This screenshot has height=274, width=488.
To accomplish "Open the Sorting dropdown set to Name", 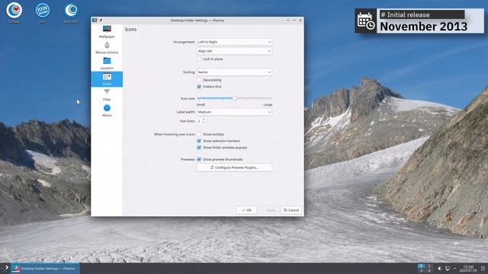I will coord(234,72).
